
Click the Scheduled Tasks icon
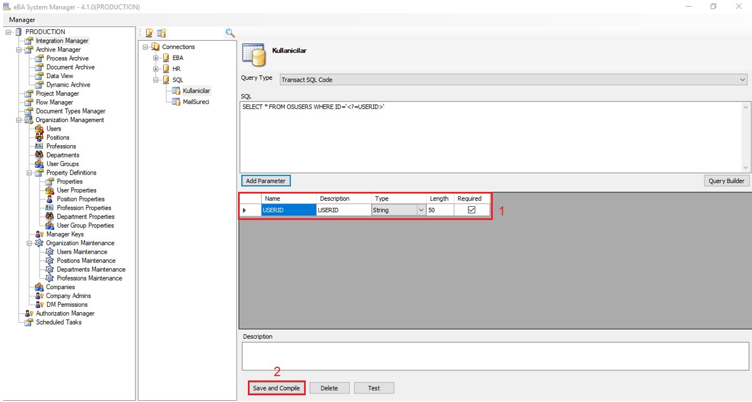[29, 322]
